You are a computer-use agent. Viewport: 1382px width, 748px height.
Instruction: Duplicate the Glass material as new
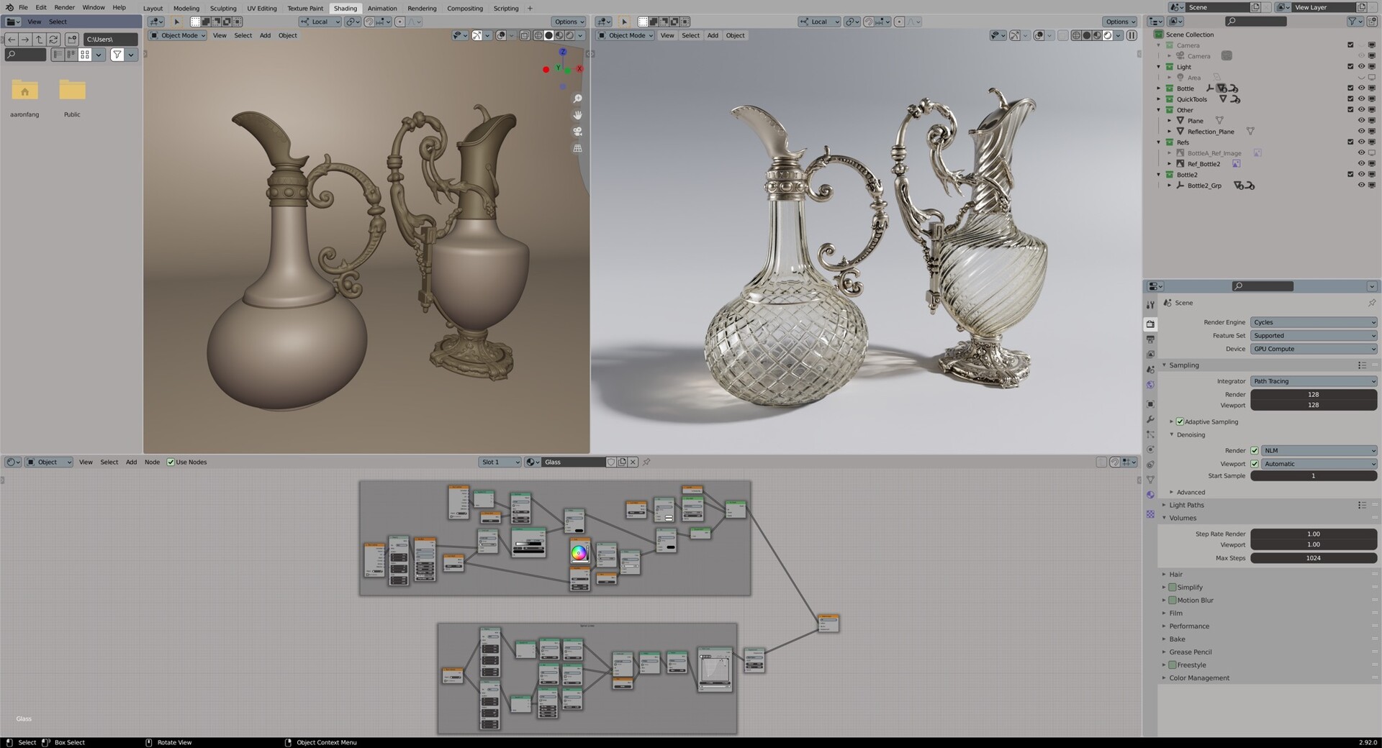(622, 462)
